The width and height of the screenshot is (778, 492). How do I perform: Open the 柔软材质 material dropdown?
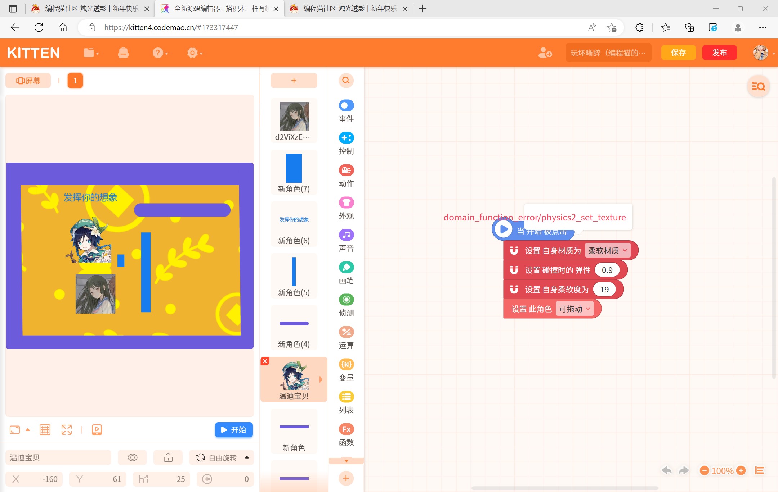[608, 251]
